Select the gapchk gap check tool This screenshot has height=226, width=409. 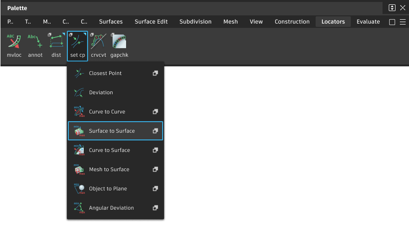point(119,44)
